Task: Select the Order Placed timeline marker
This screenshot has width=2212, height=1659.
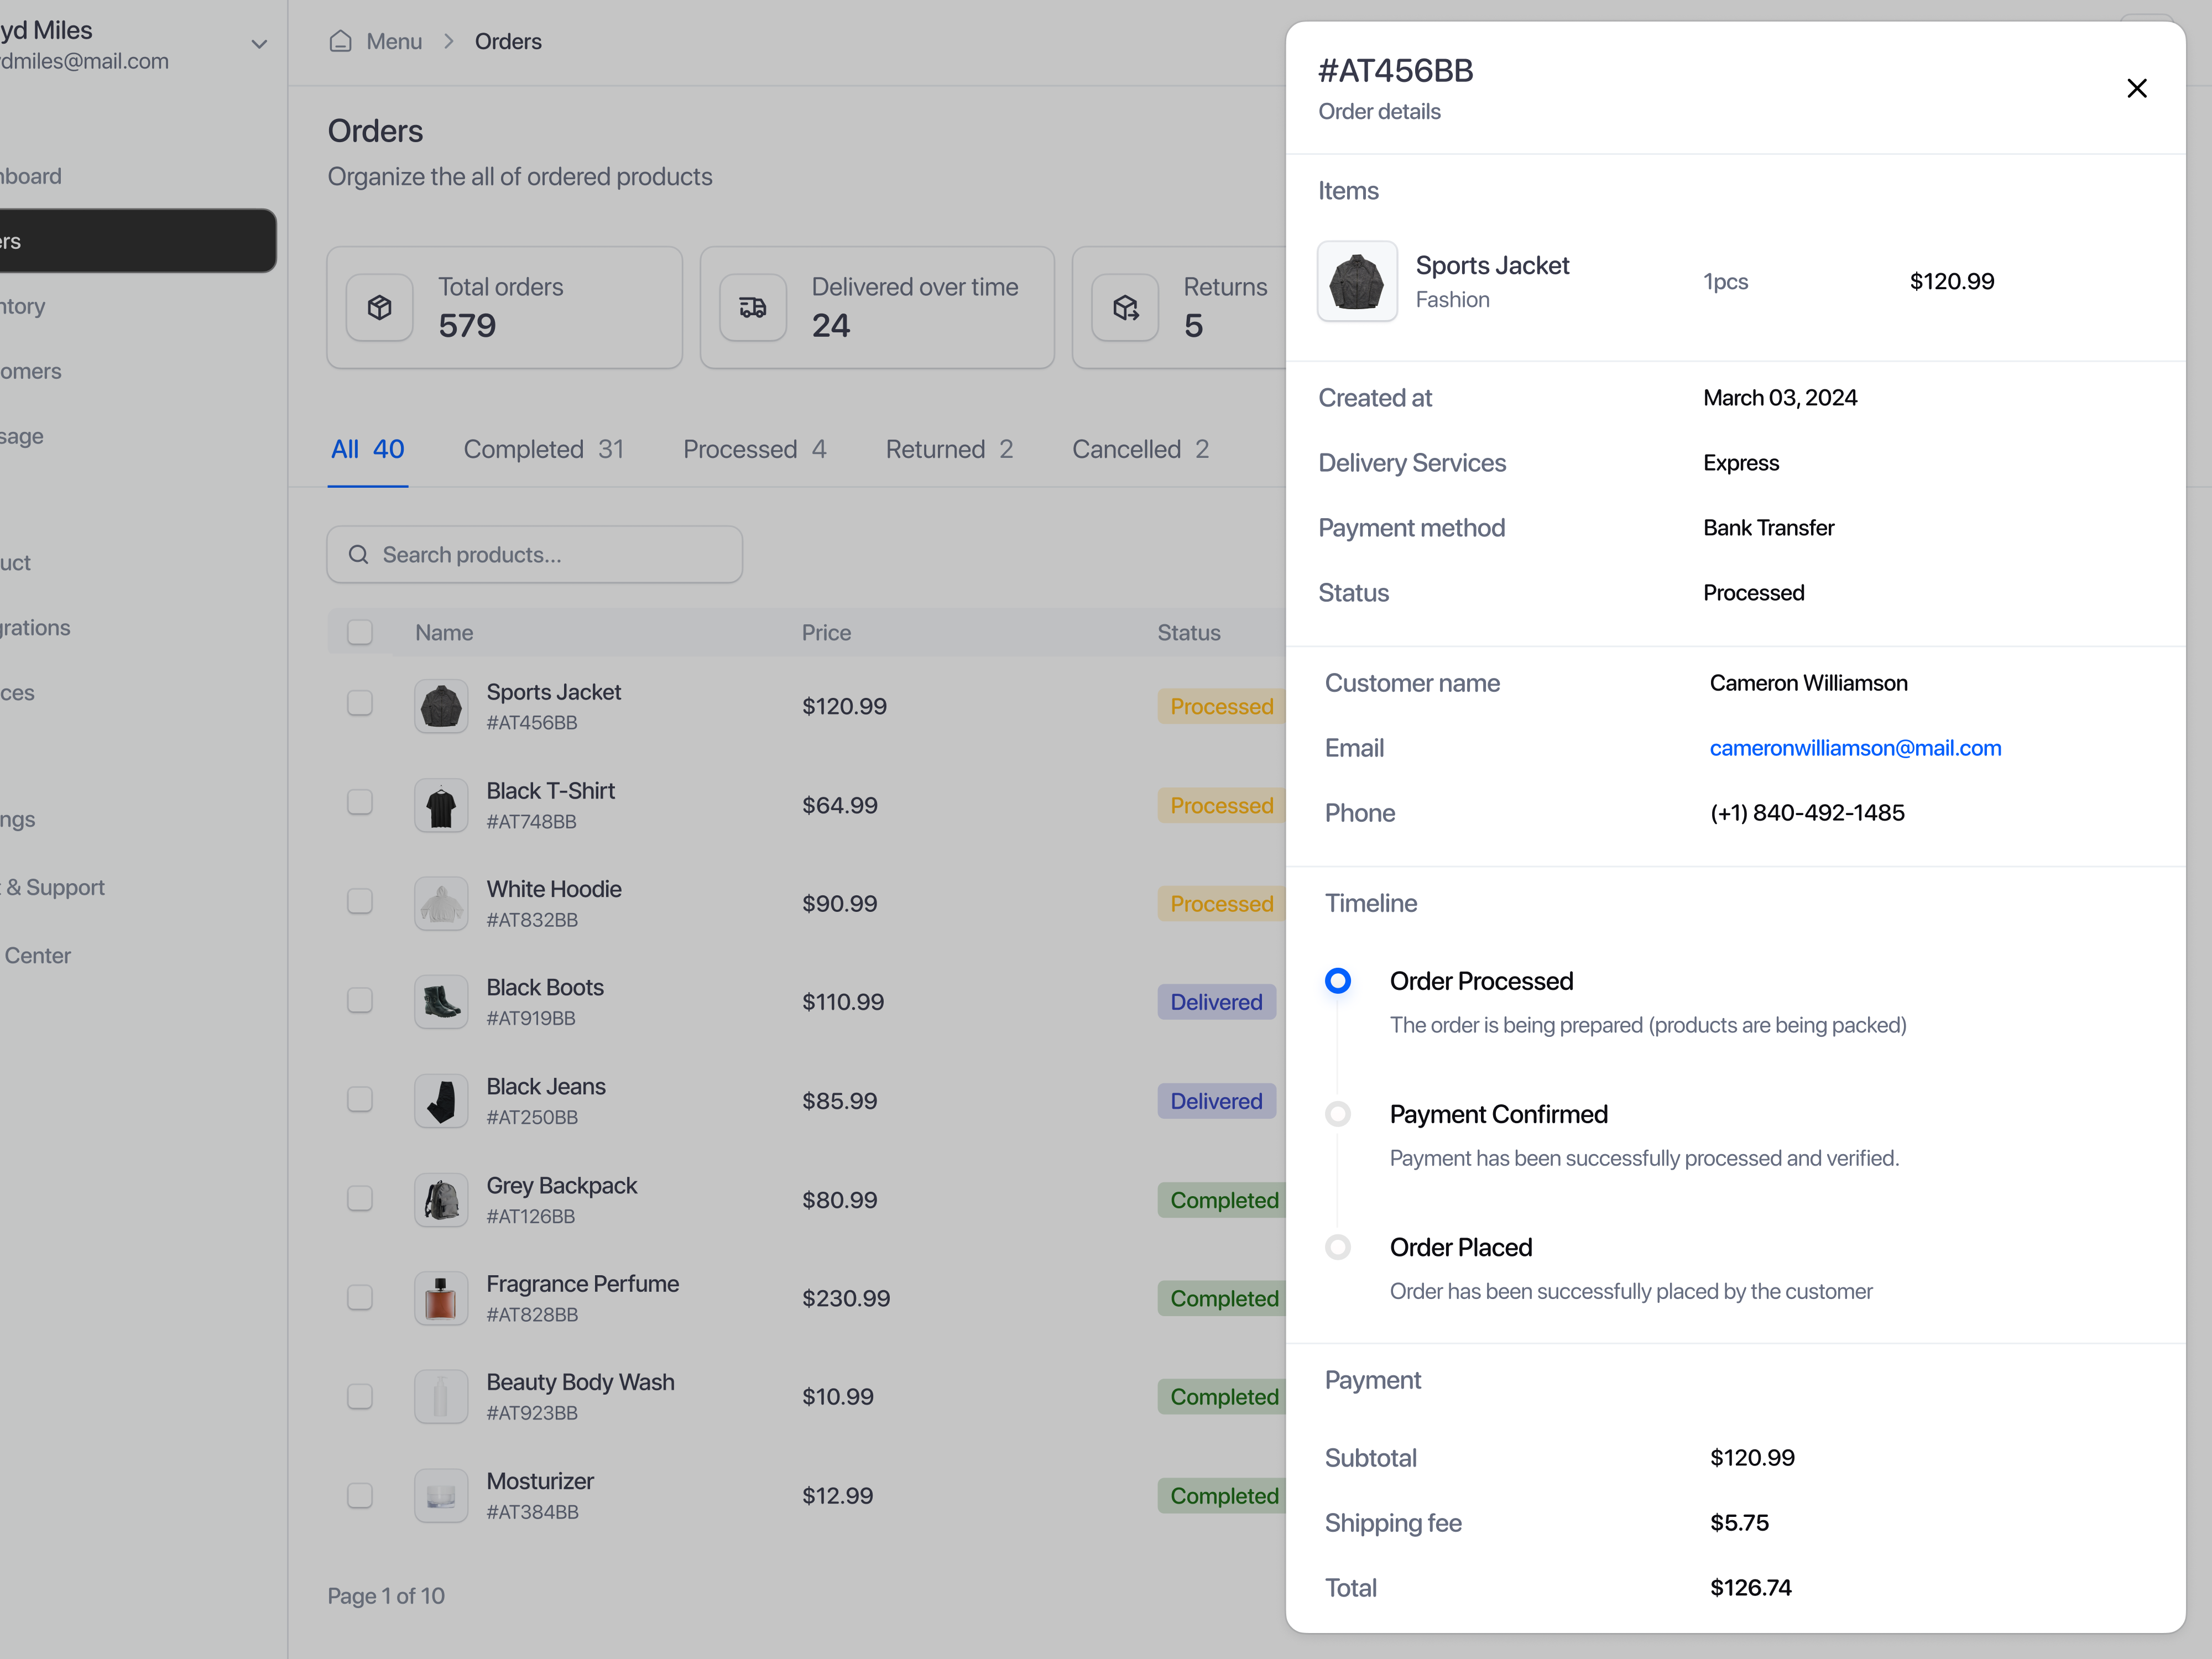Action: [1338, 1247]
